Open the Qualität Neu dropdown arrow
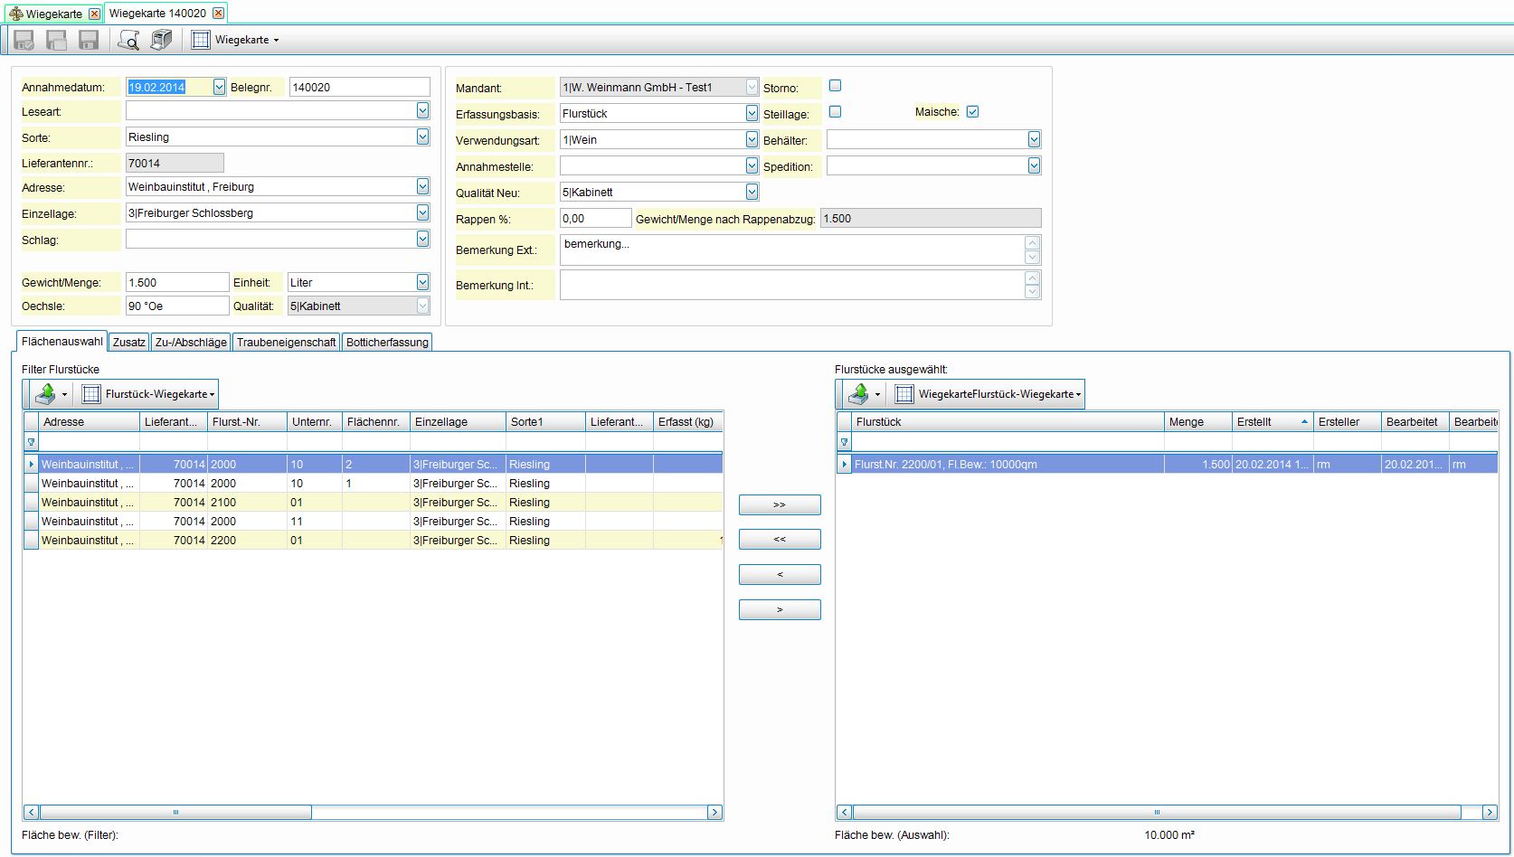Viewport: 1514px width, 857px height. point(752,192)
